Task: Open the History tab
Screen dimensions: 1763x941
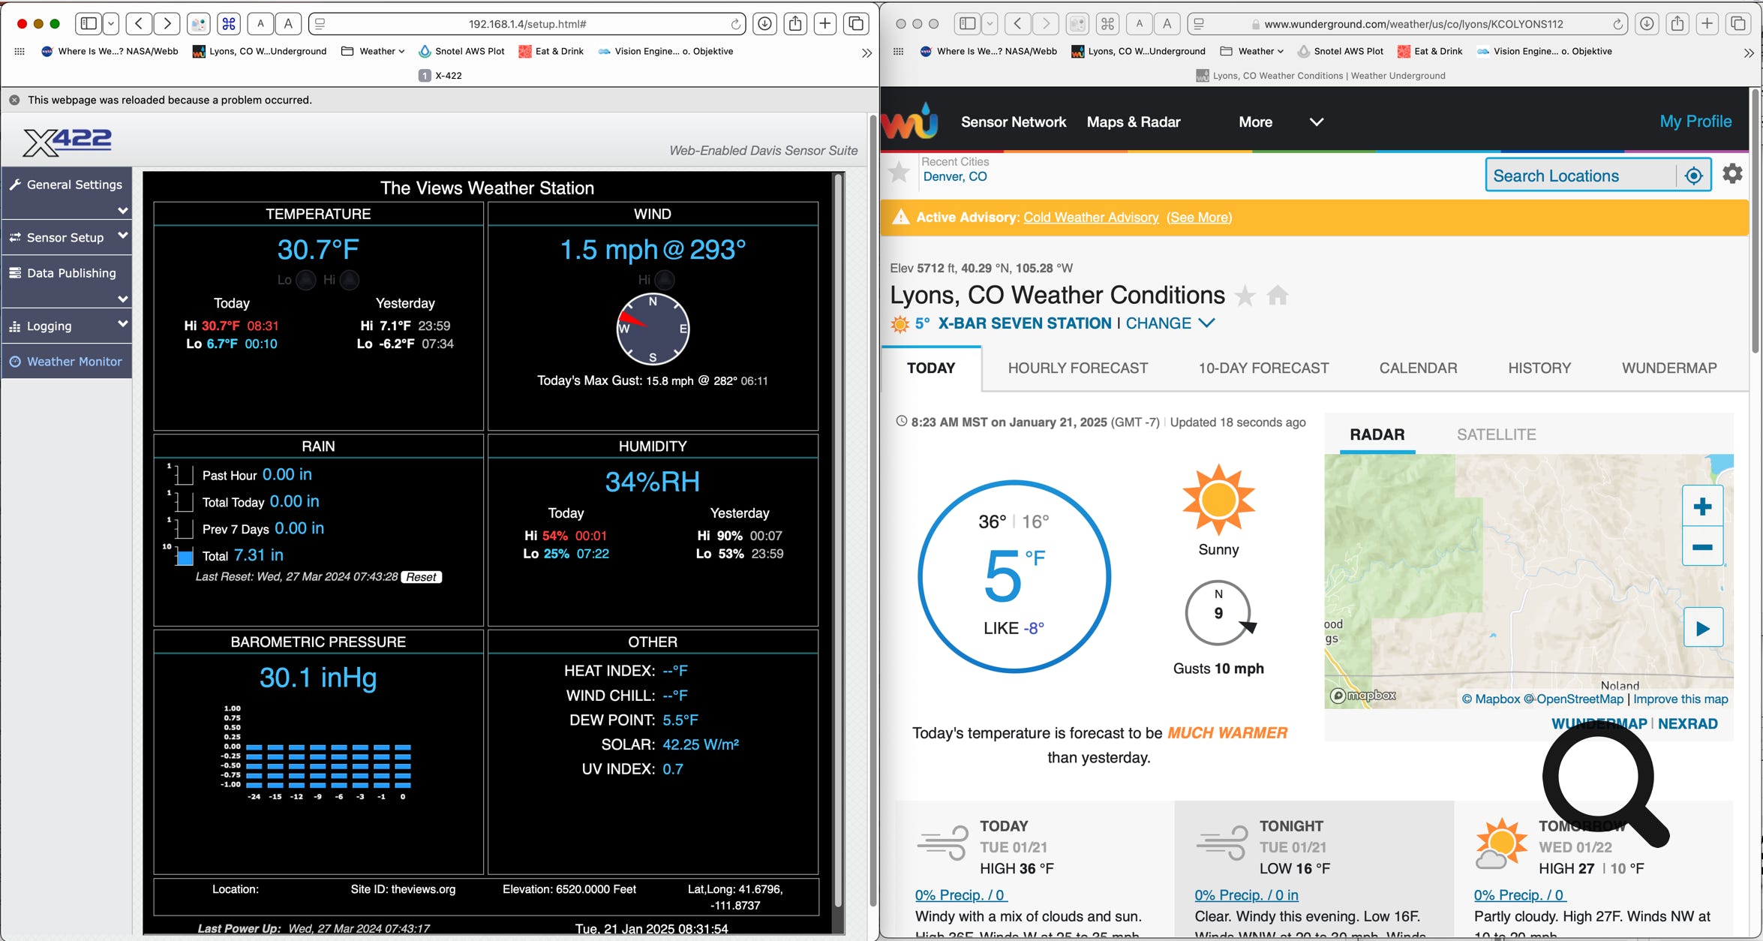Action: (1539, 368)
